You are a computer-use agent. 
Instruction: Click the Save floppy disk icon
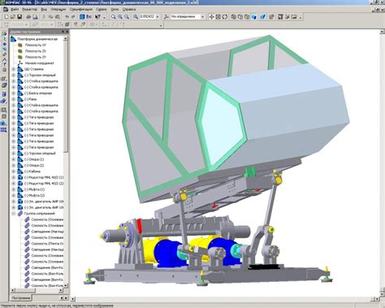pos(19,17)
